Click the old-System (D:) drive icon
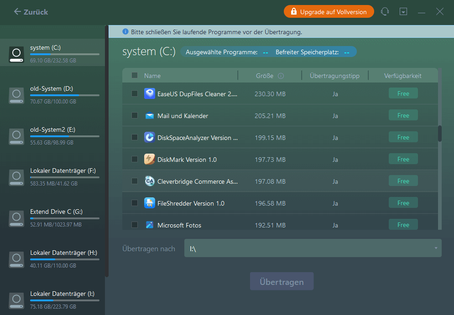This screenshot has width=454, height=315. tap(16, 95)
